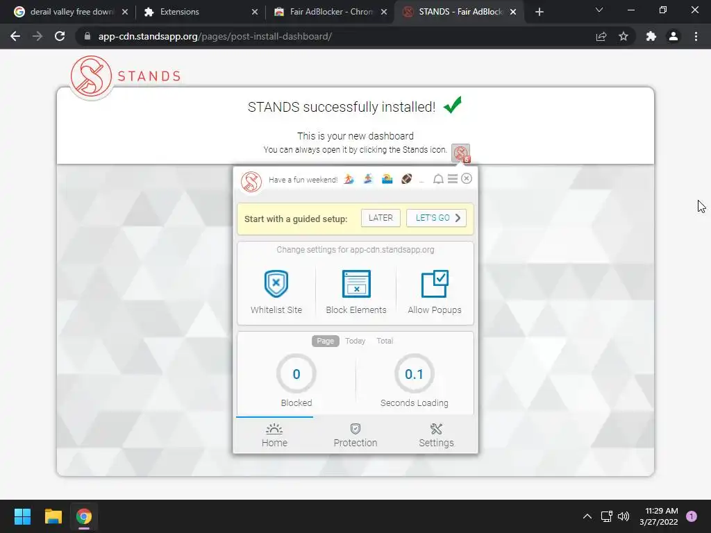Toggle the Allow Popups option
The width and height of the screenshot is (711, 533).
click(x=435, y=291)
